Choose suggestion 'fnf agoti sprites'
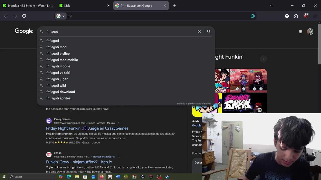 [125, 98]
